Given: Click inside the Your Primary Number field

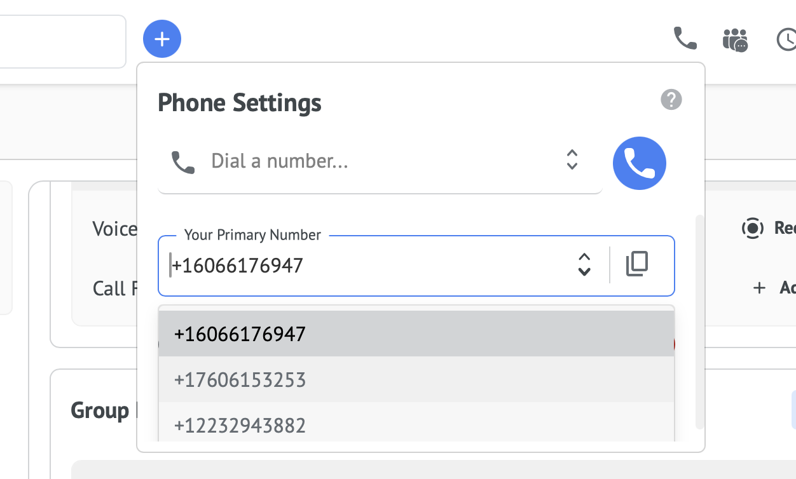Looking at the screenshot, I should coord(369,266).
